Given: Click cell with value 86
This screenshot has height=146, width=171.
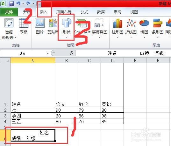Looking at the screenshot, I should pyautogui.click(x=89, y=116).
